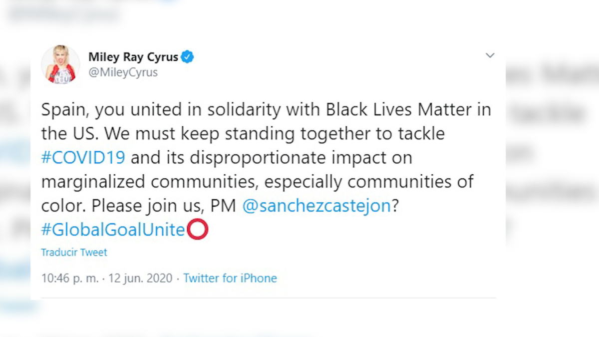Screen dimensions: 599x337
Task: Click the @MileyCyrus handle
Action: click(123, 72)
